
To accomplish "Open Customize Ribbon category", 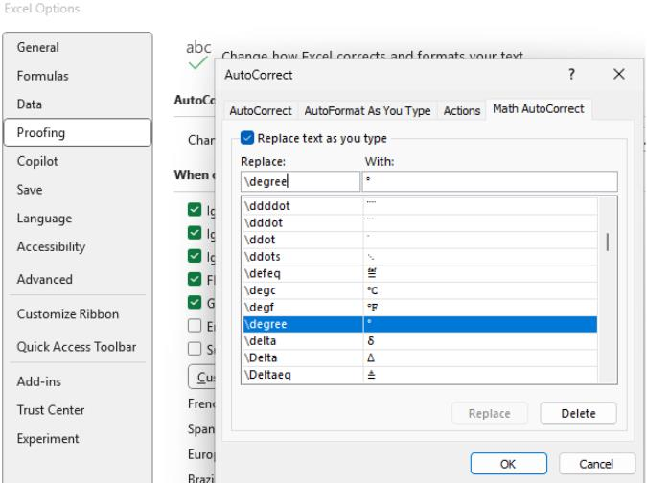I will click(x=78, y=314).
